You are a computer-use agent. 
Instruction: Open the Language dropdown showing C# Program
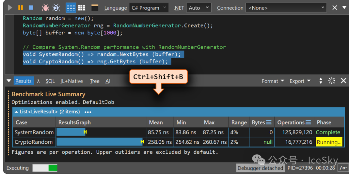click(x=149, y=8)
